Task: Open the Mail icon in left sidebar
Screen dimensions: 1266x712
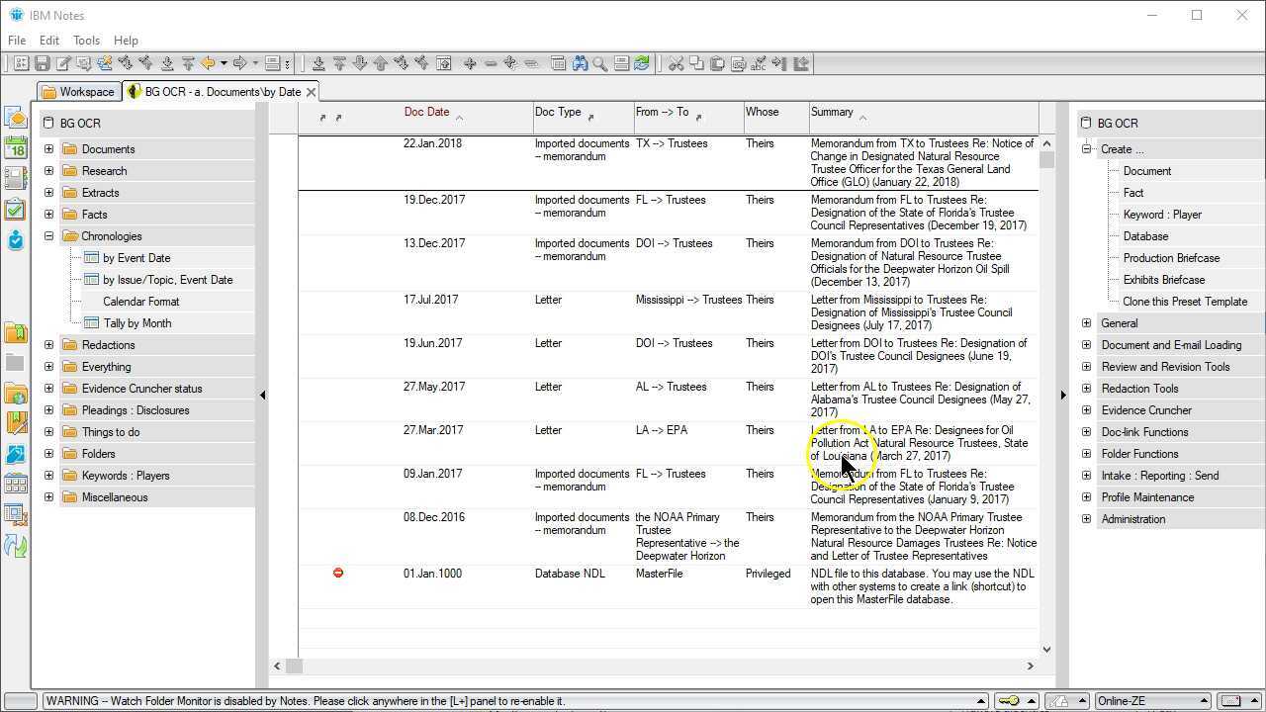Action: pyautogui.click(x=15, y=118)
